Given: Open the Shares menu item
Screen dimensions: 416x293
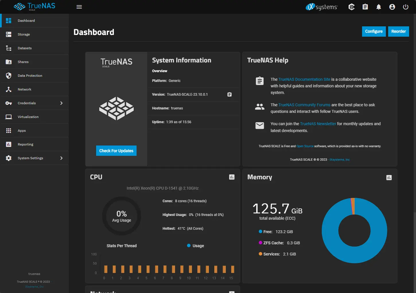Looking at the screenshot, I should (34, 62).
